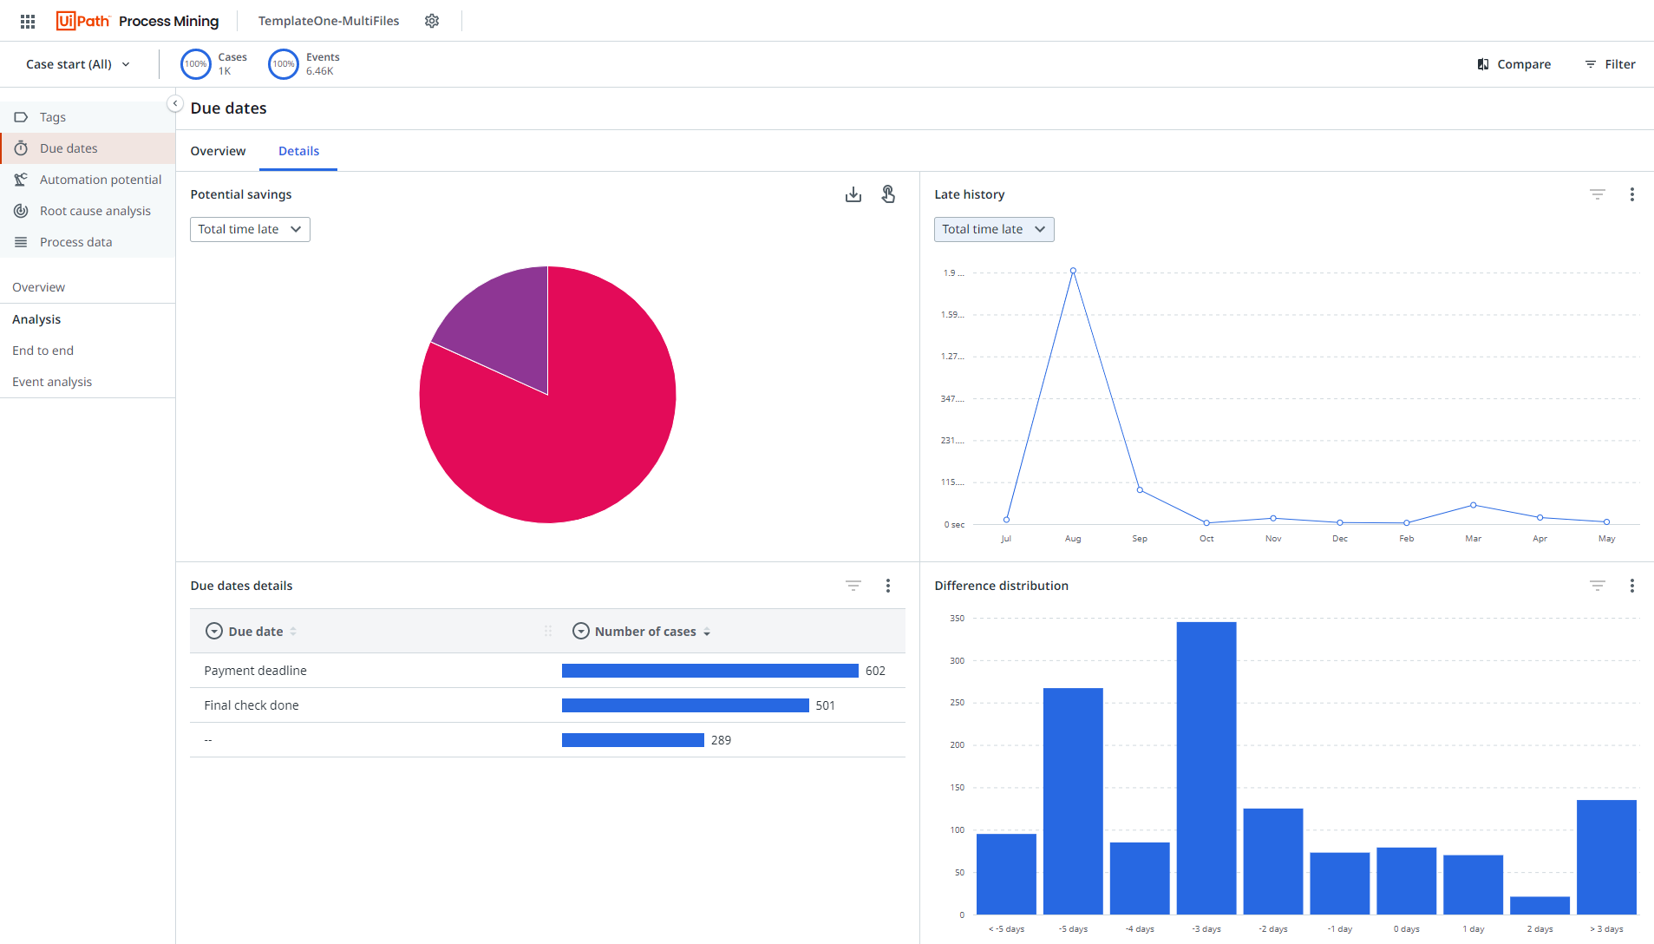Open Late history more options menu
The image size is (1654, 944).
coord(1631,194)
